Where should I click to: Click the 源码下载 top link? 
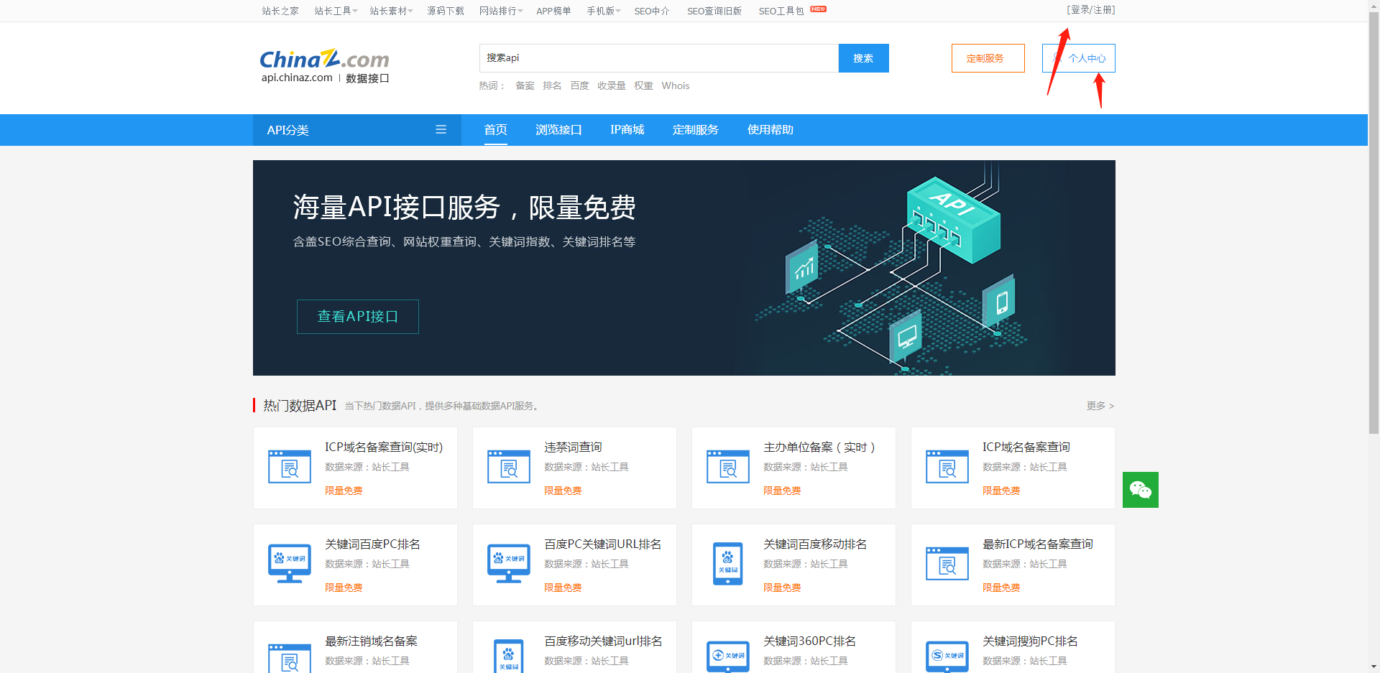tap(446, 11)
